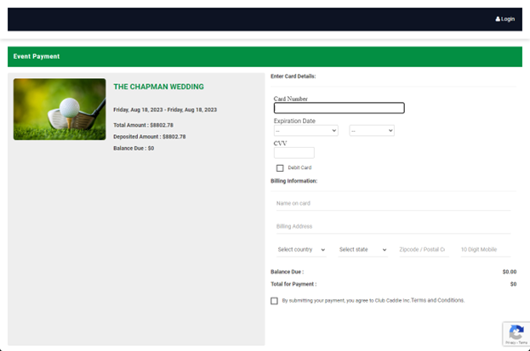Image resolution: width=530 pixels, height=351 pixels.
Task: Focus the Card Number field
Action: (339, 108)
